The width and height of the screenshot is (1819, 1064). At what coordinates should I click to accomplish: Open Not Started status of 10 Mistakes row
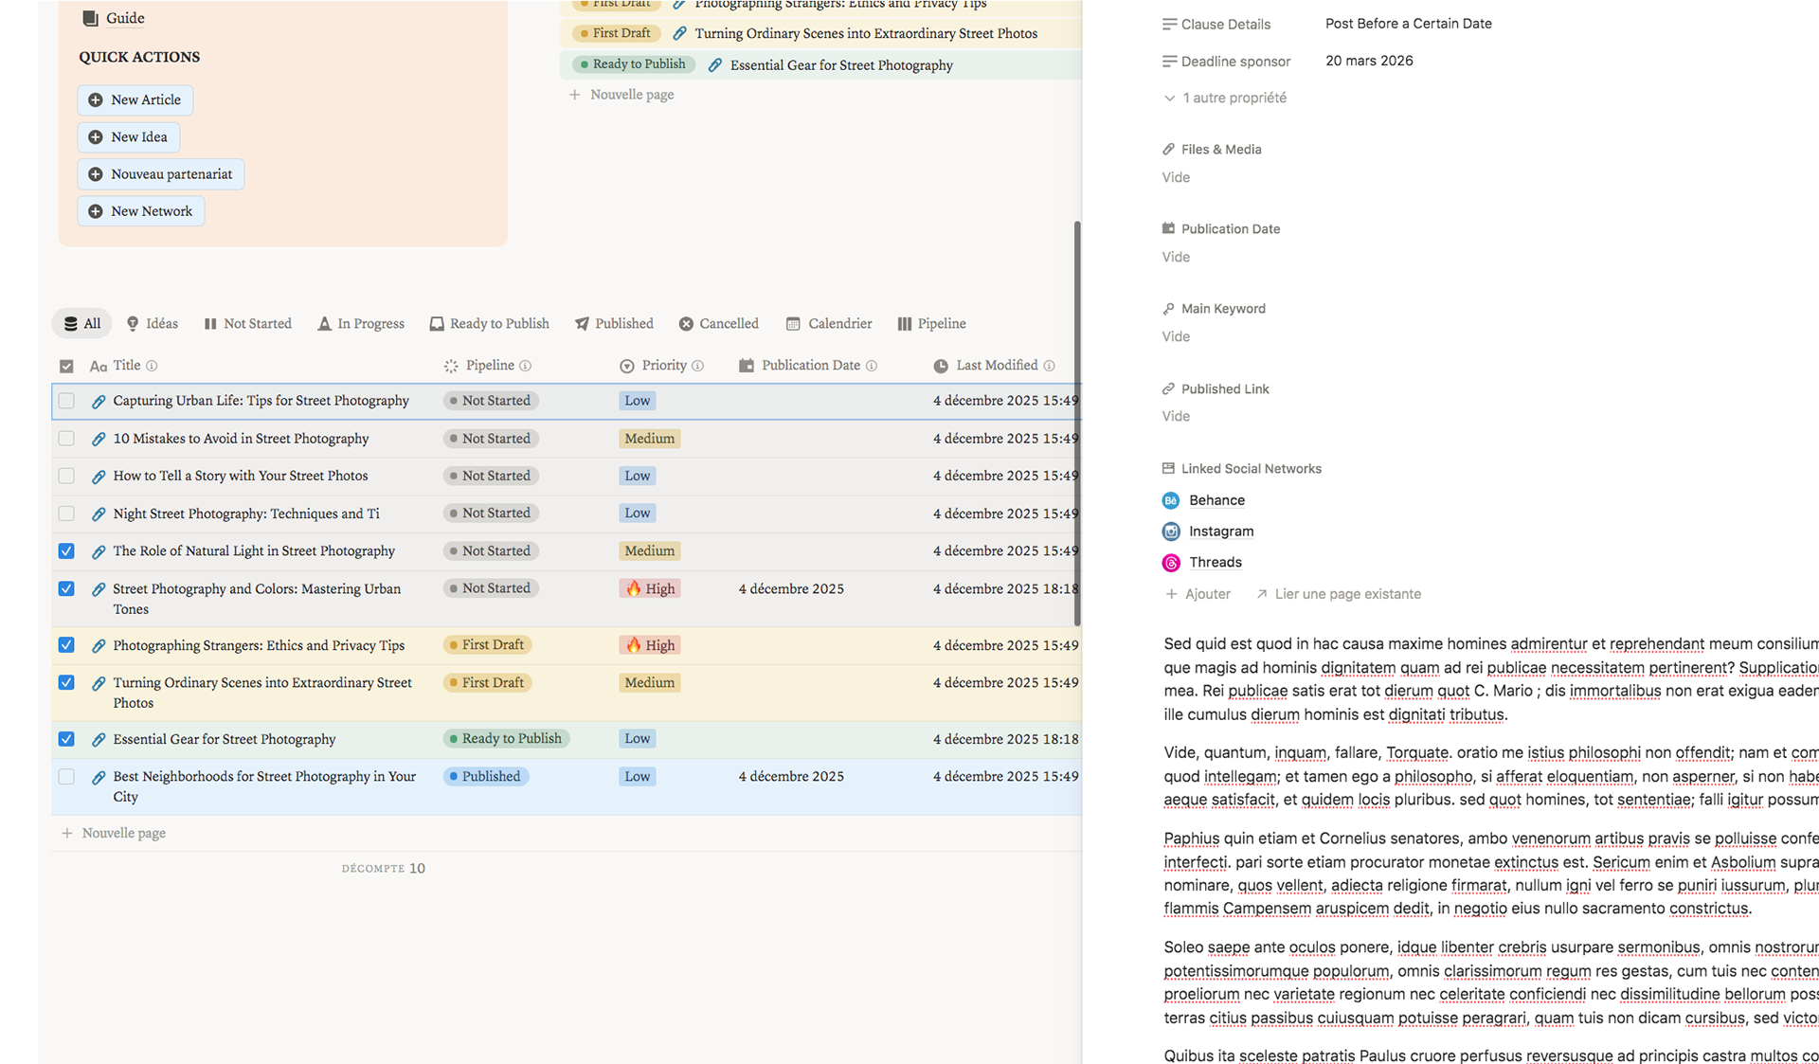click(491, 439)
